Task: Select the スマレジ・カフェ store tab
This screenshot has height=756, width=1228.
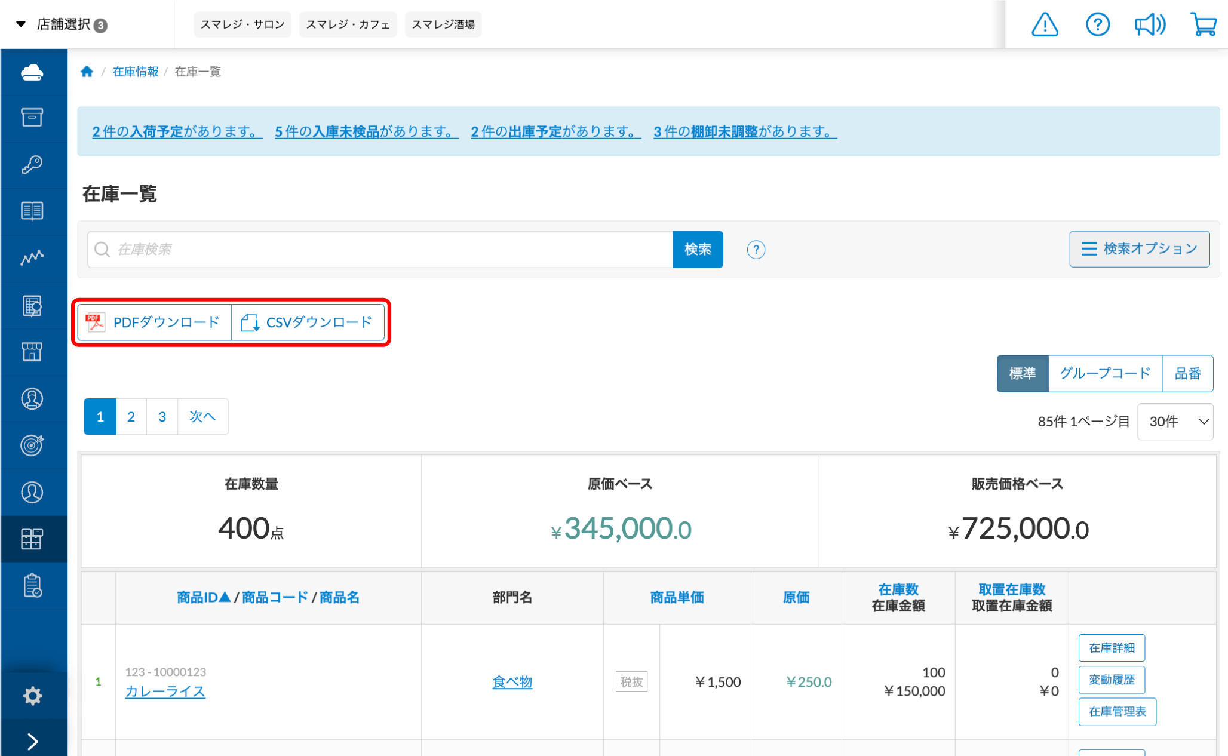Action: click(348, 24)
